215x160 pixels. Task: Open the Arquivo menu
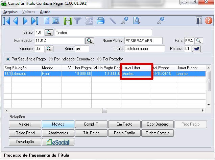pos(10,12)
